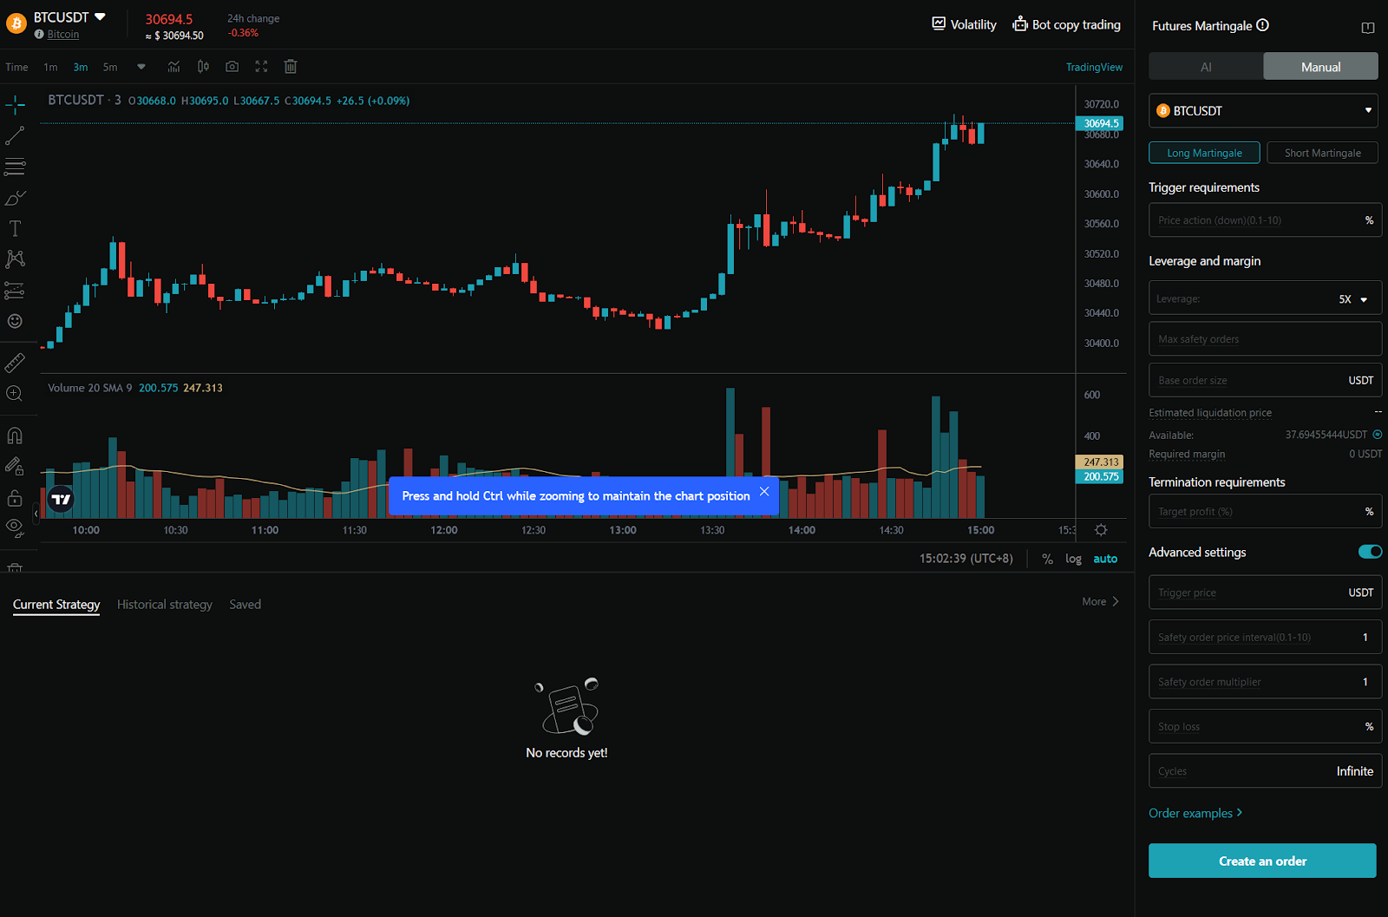Viewport: 1388px width, 917px height.
Task: Open the guide book icon
Action: (1368, 28)
